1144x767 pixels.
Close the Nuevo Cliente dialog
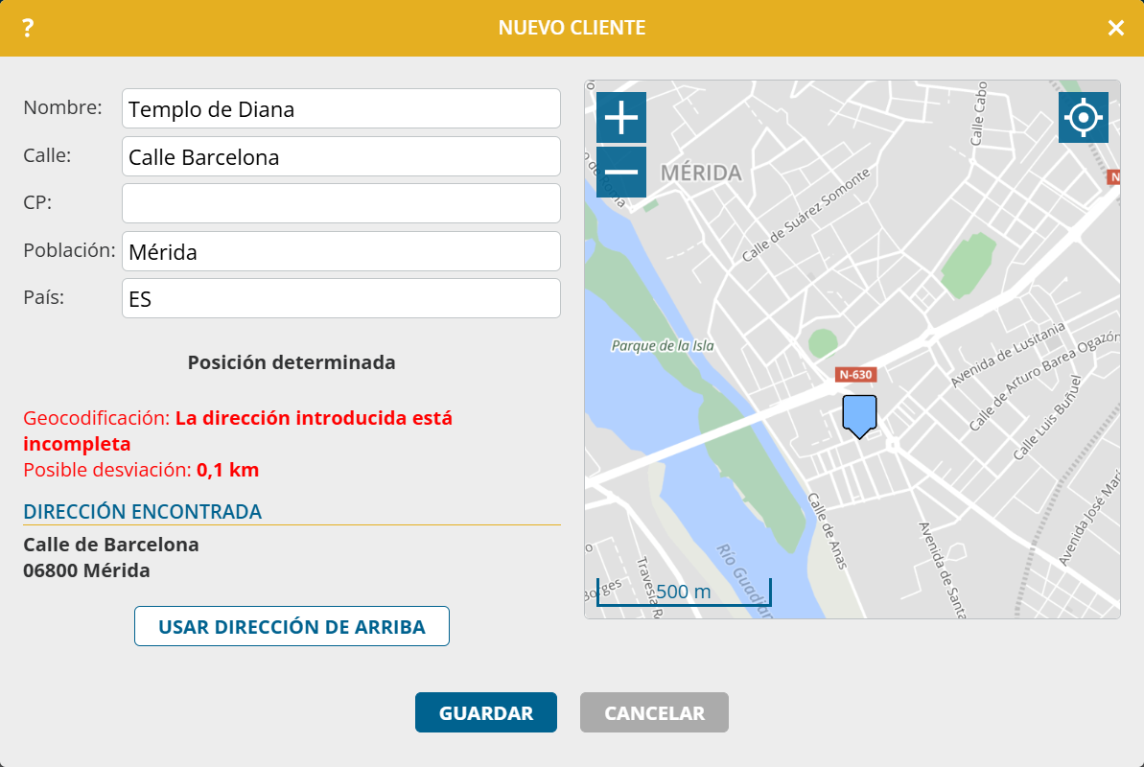pos(1115,28)
